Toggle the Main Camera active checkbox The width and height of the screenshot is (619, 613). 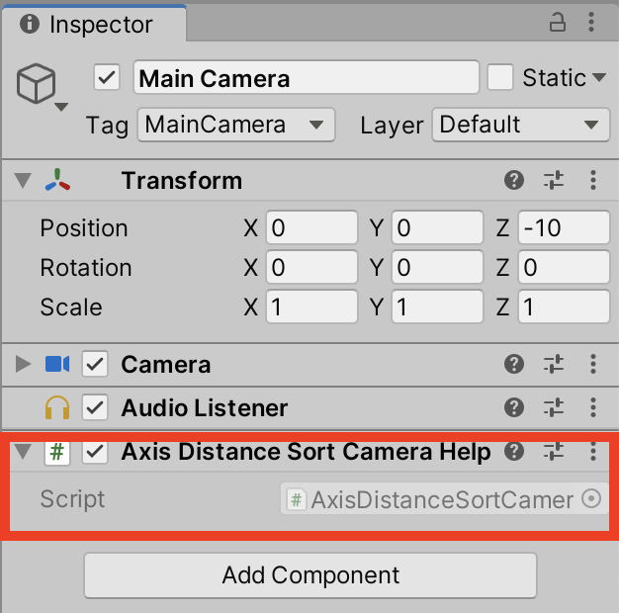point(107,78)
